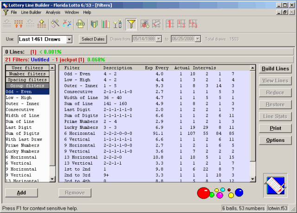The image size is (297, 213).
Task: Click the notepad ticket icon at bottom right
Action: click(x=275, y=186)
